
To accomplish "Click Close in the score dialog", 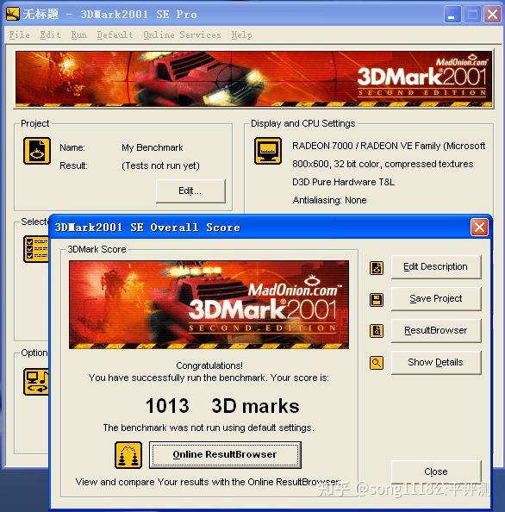I will pyautogui.click(x=436, y=471).
